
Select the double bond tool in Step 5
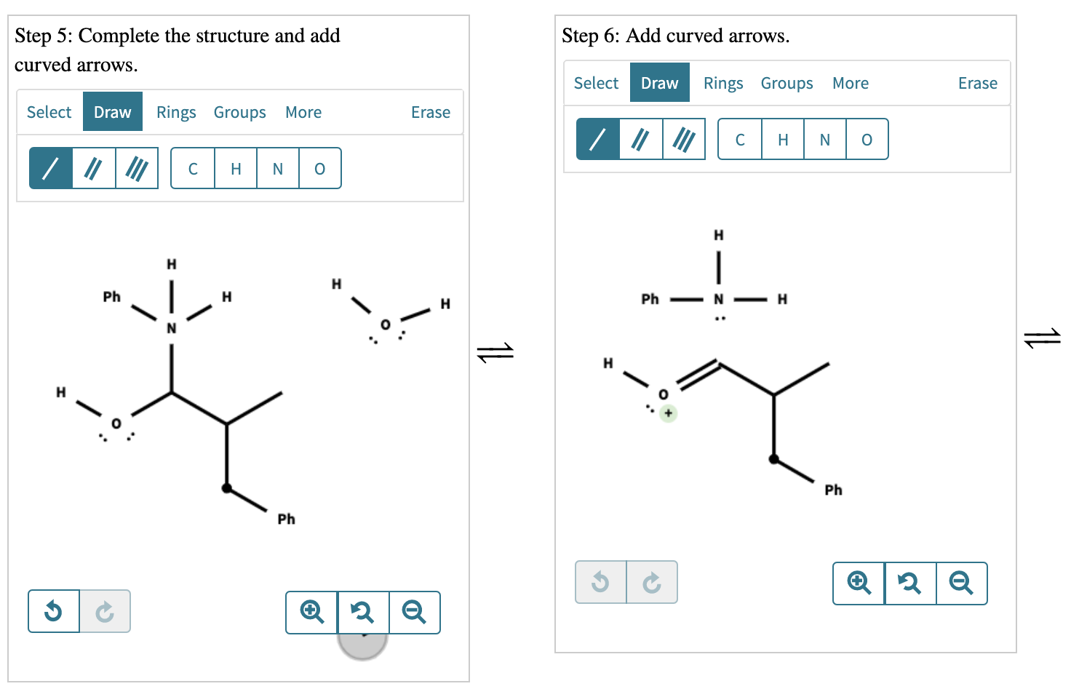tap(93, 168)
